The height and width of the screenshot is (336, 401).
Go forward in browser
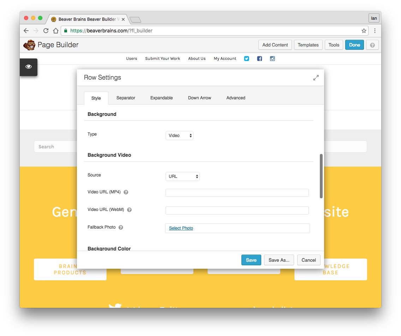point(36,31)
